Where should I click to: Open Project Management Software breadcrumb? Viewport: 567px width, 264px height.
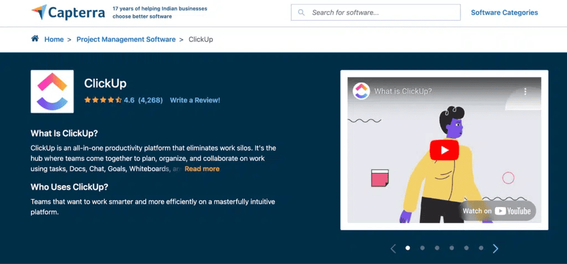click(126, 39)
